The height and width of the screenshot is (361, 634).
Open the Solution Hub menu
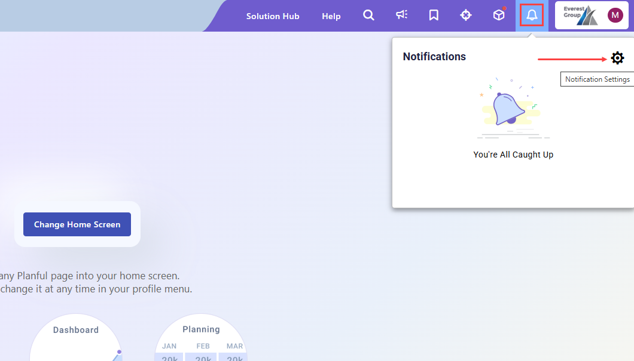pyautogui.click(x=273, y=16)
